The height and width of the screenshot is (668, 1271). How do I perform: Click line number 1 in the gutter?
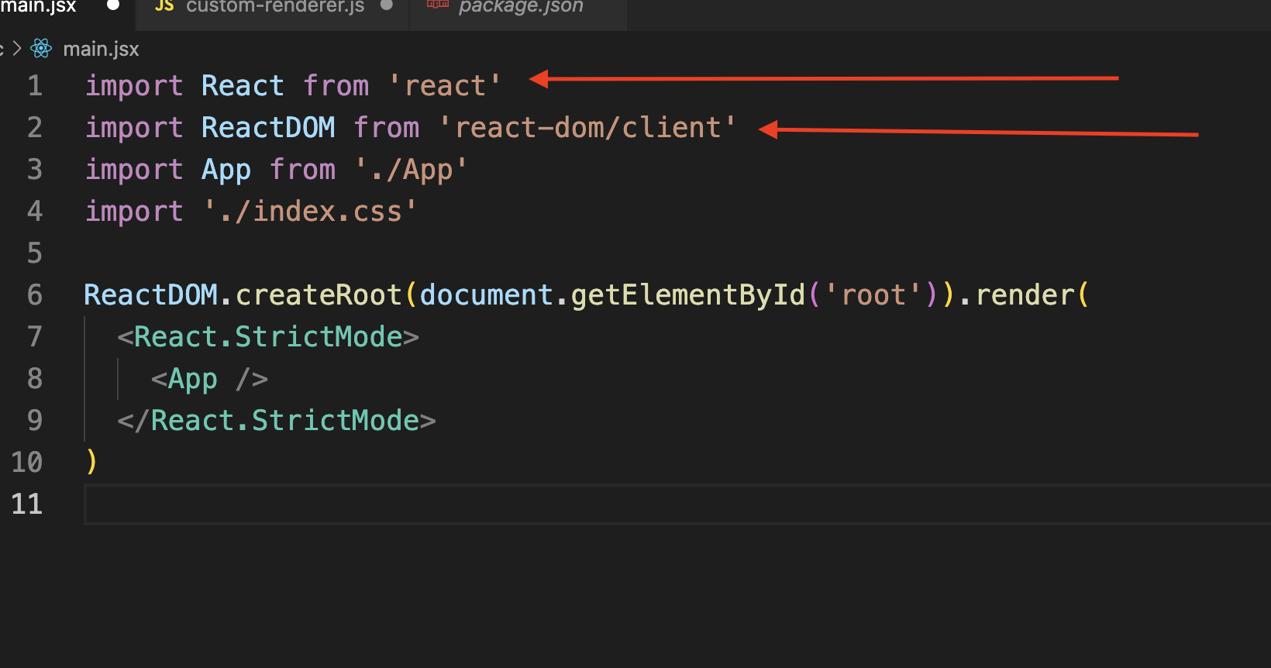click(x=35, y=85)
